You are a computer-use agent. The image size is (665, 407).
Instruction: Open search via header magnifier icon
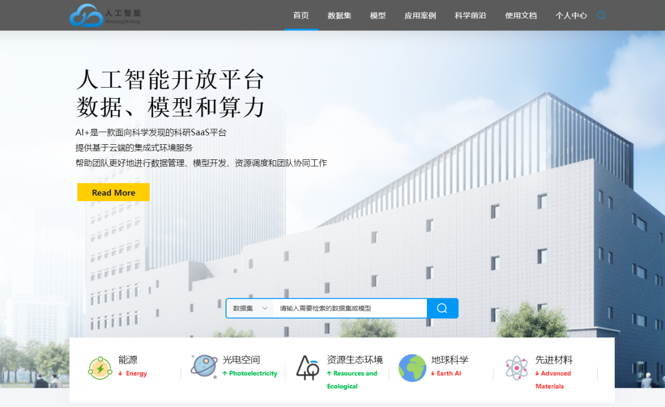coord(601,15)
